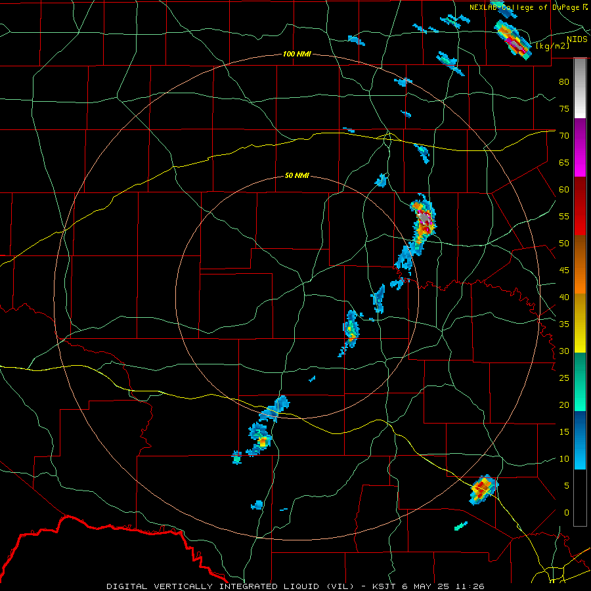
Task: Click the [kg/m2] units label
Action: click(x=553, y=46)
